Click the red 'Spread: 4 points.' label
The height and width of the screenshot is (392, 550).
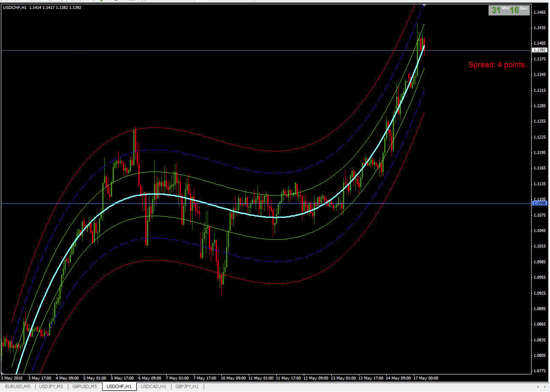pyautogui.click(x=498, y=65)
